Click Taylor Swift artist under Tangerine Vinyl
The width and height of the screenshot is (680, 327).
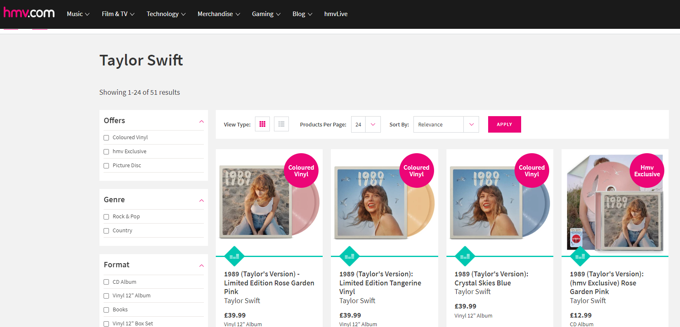pyautogui.click(x=357, y=301)
